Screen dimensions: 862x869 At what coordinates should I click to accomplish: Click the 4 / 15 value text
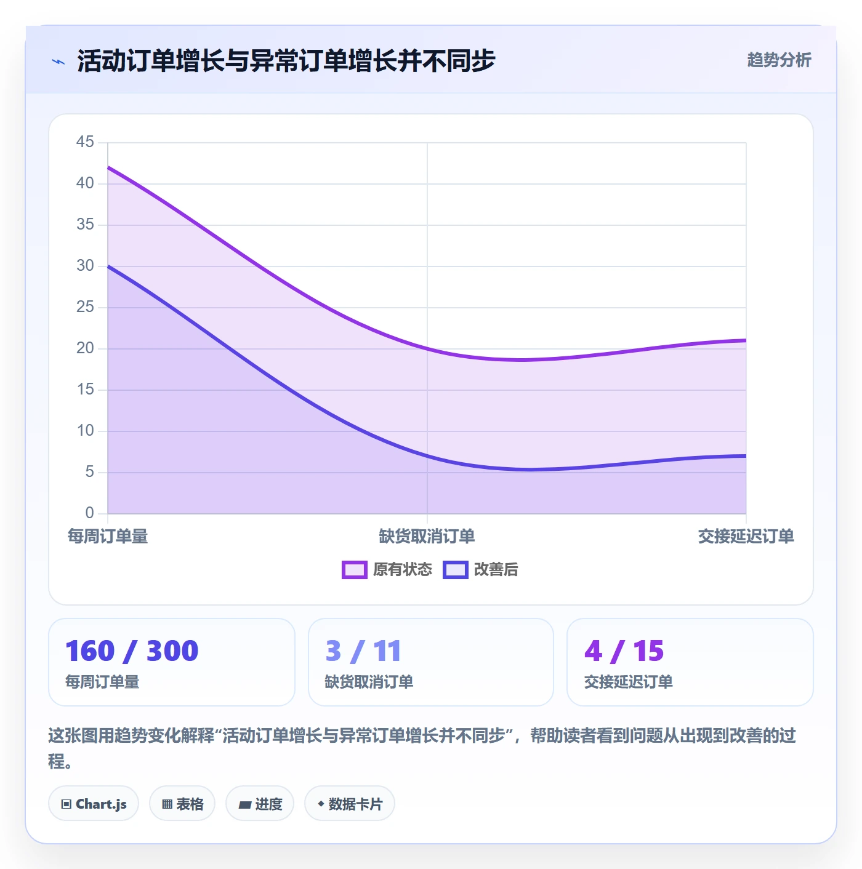[624, 651]
